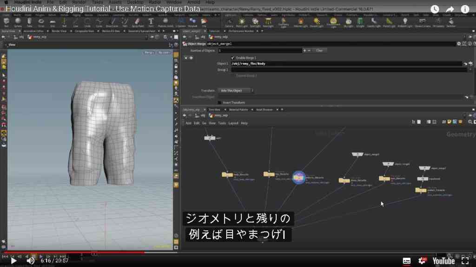Viewport: 476px width, 267px height.
Task: Click the Group 1 input field
Action: pos(349,70)
